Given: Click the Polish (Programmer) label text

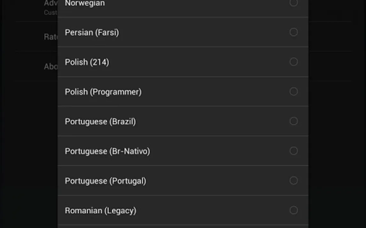Looking at the screenshot, I should point(103,92).
